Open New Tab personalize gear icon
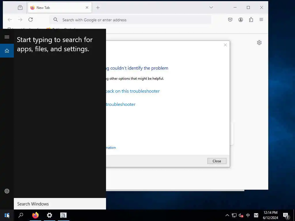This screenshot has width=295, height=221. point(259,43)
